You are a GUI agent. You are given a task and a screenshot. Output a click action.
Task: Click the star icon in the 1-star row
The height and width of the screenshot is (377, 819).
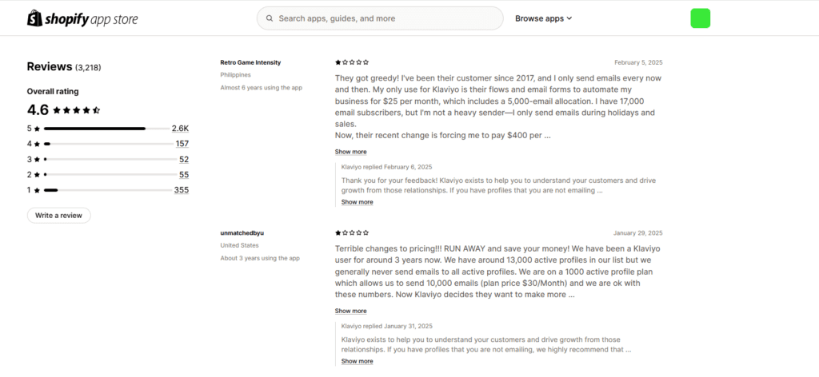tap(37, 190)
